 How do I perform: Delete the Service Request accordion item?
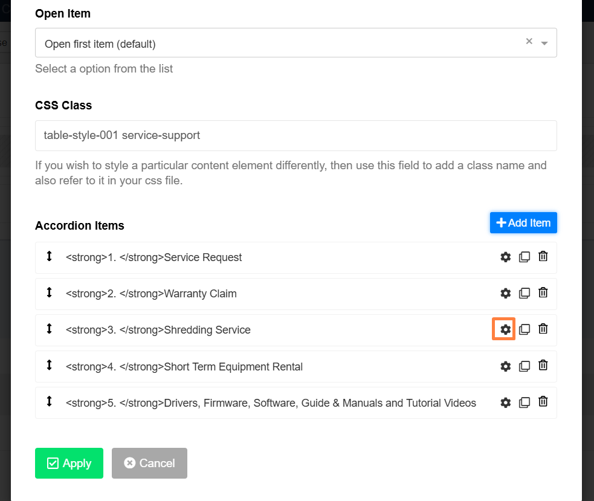(543, 257)
